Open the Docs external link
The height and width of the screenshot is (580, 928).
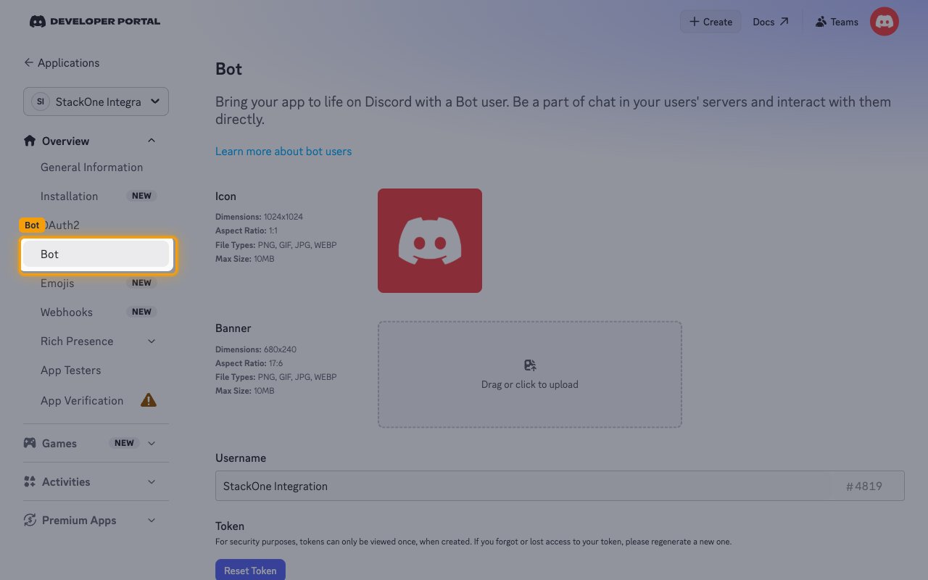coord(771,22)
